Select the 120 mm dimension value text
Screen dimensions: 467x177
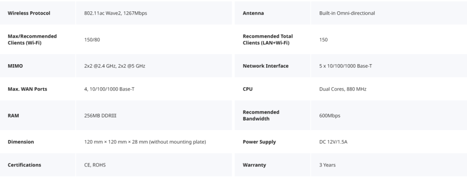(x=145, y=142)
